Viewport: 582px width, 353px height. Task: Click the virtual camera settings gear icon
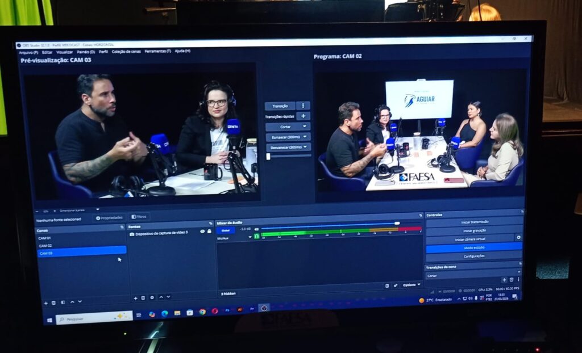pyautogui.click(x=518, y=238)
